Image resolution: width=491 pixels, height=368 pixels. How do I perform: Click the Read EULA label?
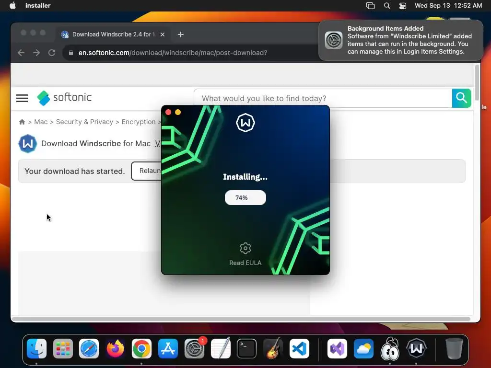pyautogui.click(x=245, y=263)
